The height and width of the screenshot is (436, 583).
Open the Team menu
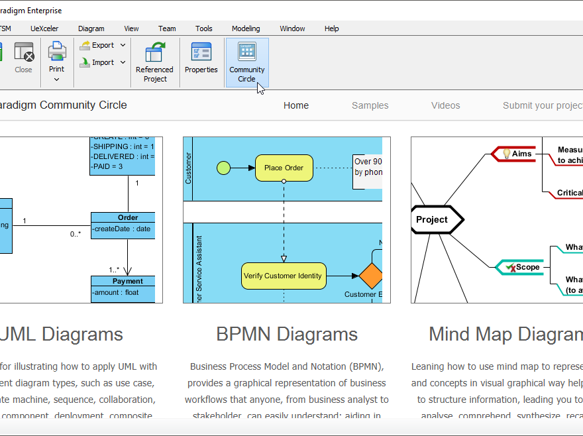tap(167, 28)
